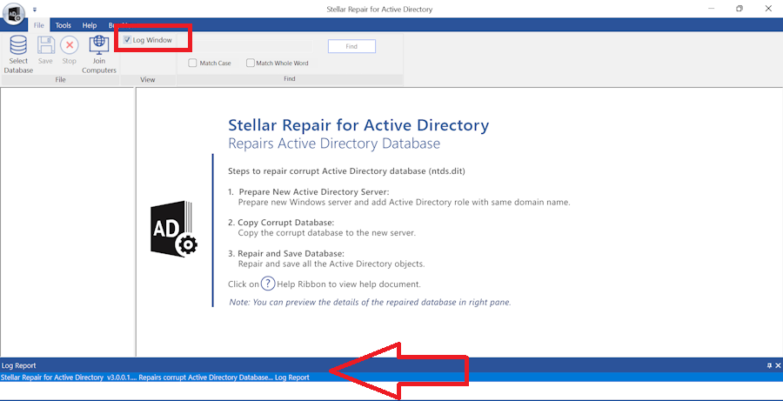Minimize the Stellar Repair window
Screen dimensions: 783x401
(x=711, y=9)
